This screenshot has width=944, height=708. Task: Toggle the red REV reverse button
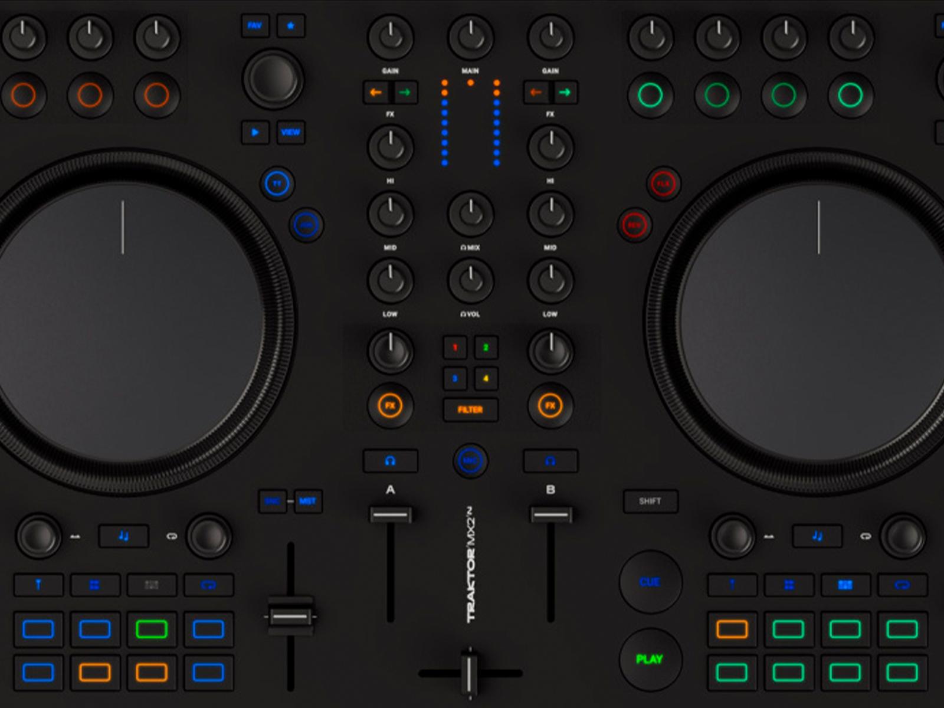[x=634, y=225]
